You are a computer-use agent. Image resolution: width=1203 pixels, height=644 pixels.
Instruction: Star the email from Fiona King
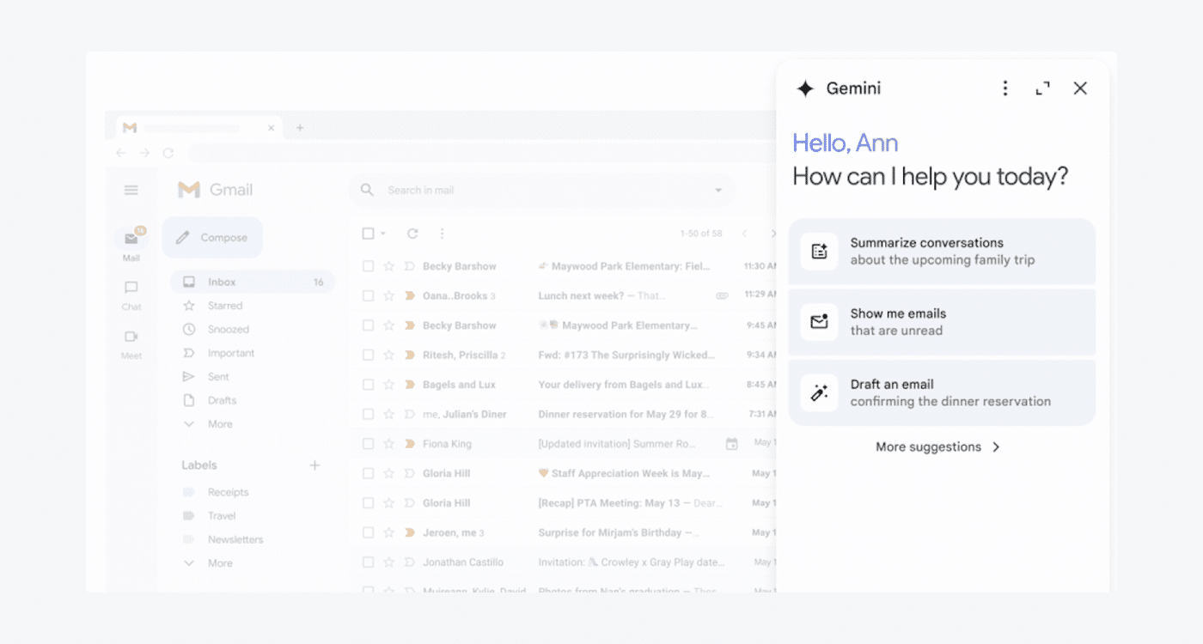coord(388,444)
